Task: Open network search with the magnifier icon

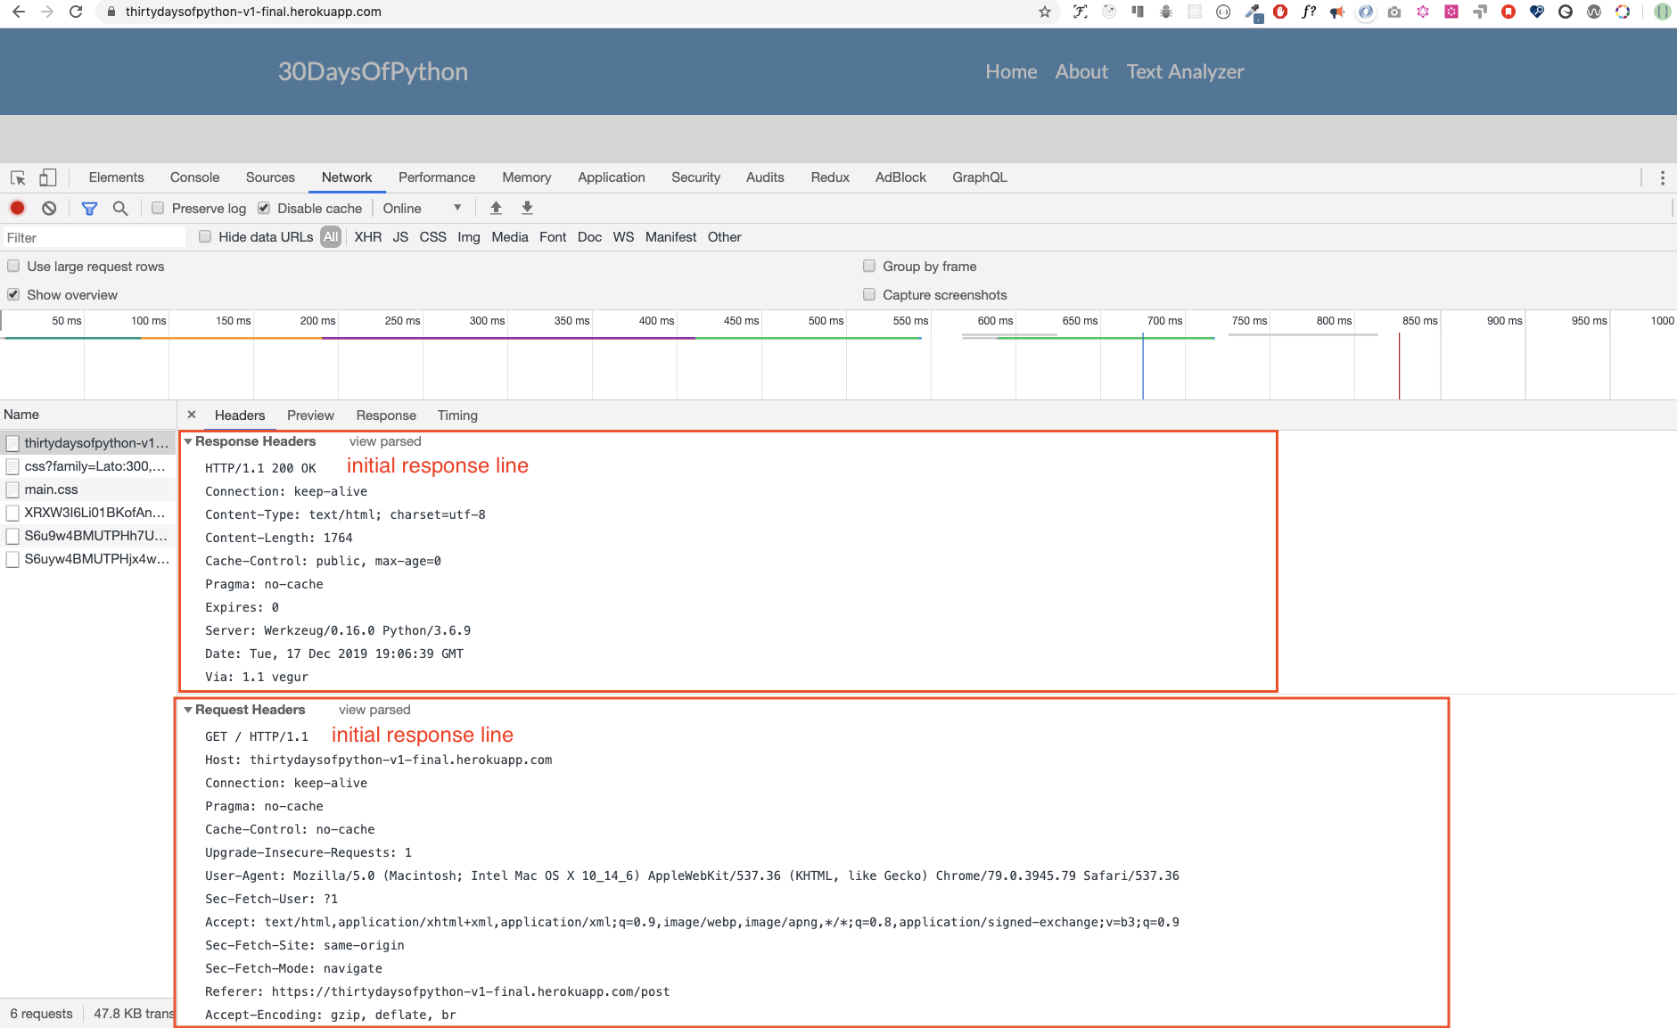Action: click(x=120, y=208)
